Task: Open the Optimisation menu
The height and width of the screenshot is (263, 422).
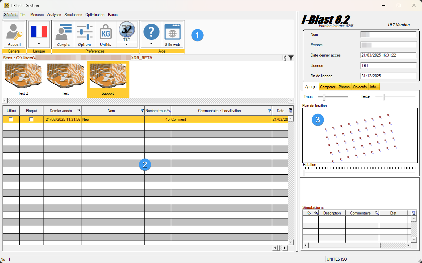Action: tap(95, 15)
